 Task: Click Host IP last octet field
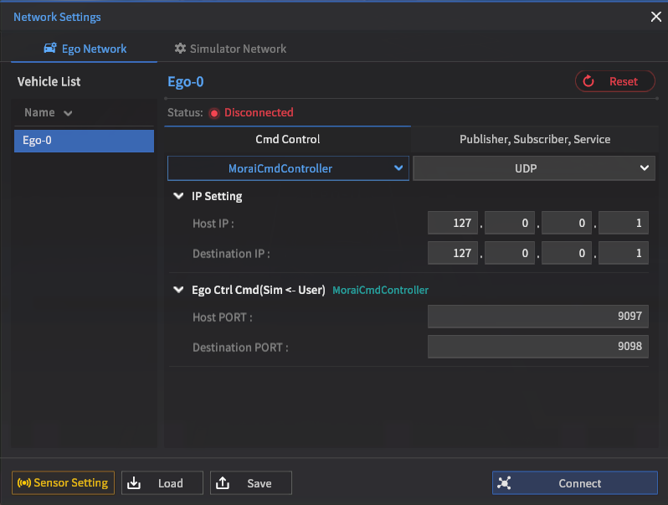(624, 223)
